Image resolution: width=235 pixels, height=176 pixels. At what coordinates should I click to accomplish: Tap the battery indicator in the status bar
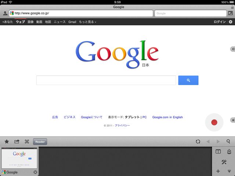click(x=232, y=2)
